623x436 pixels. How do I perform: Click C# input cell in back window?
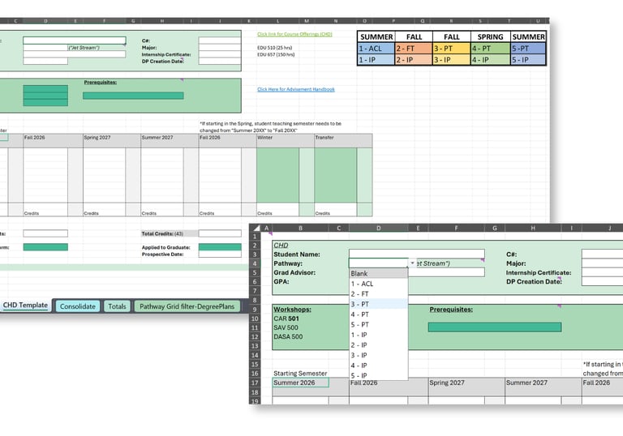pos(220,41)
